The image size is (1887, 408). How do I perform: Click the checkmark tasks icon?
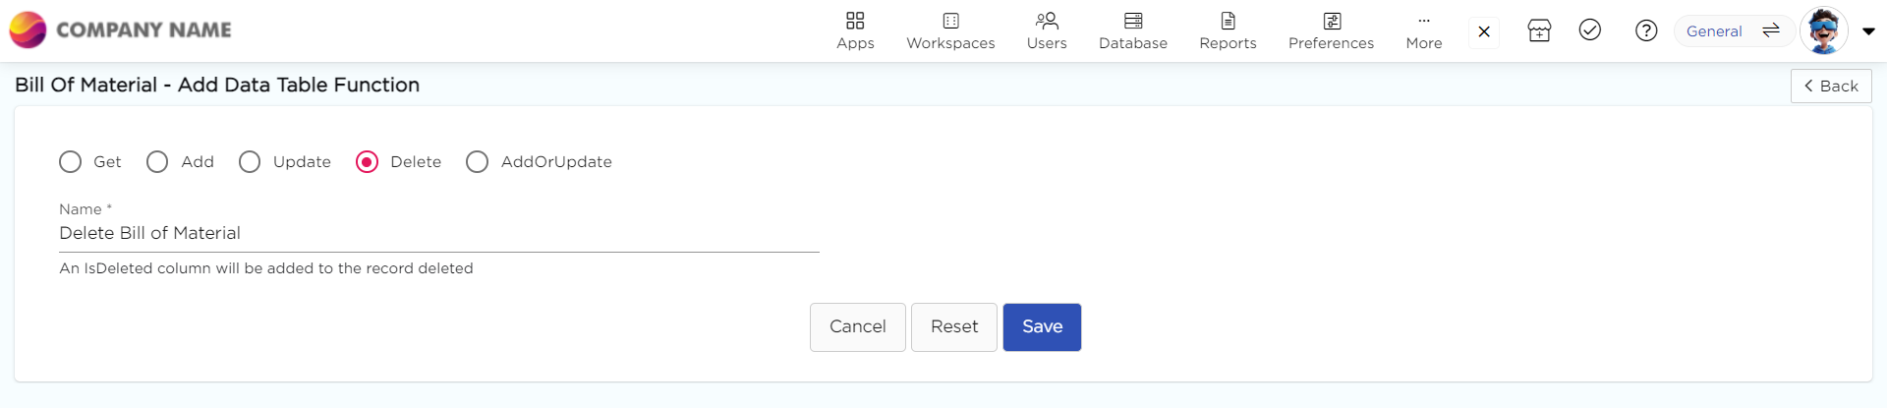tap(1590, 30)
